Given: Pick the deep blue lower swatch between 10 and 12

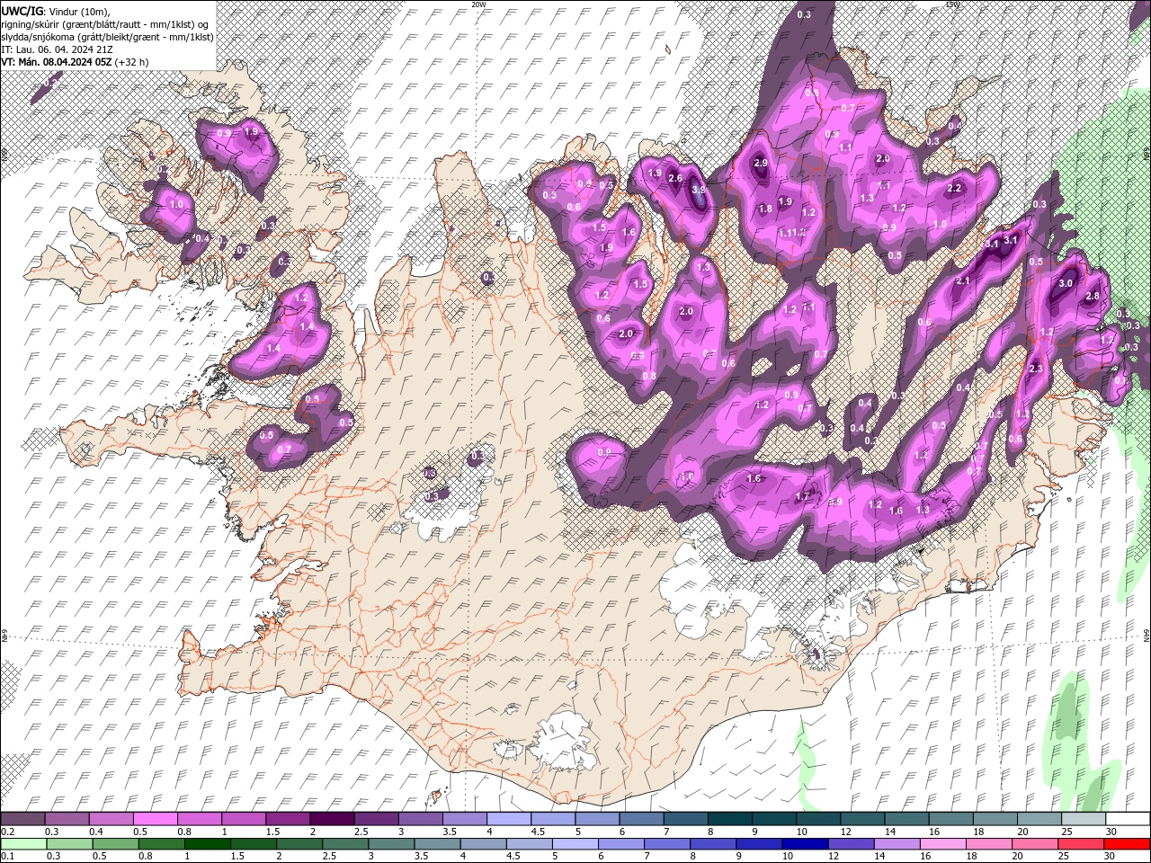Looking at the screenshot, I should (805, 844).
